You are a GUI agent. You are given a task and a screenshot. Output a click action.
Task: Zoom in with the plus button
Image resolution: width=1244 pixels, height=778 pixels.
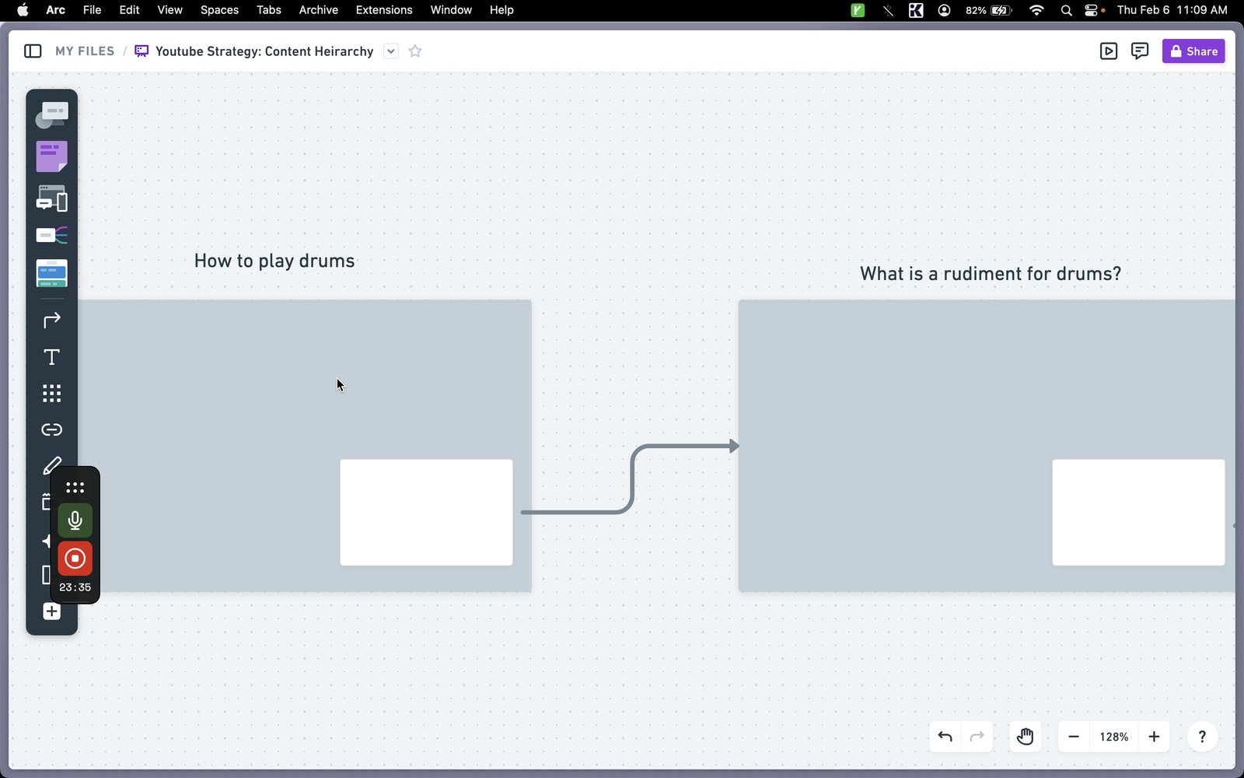[x=1155, y=737]
